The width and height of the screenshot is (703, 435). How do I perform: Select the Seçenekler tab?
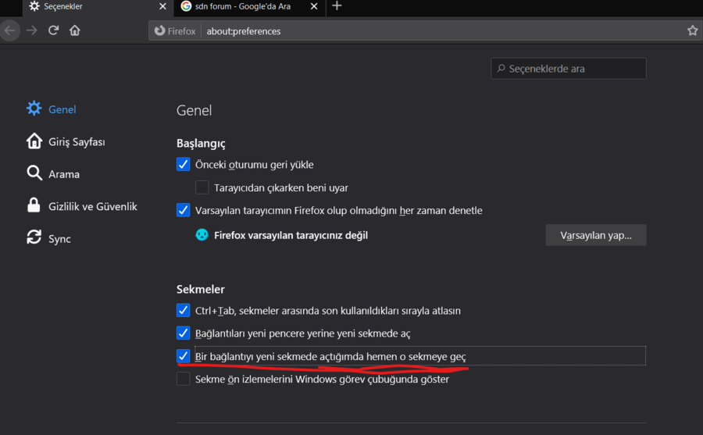[86, 6]
